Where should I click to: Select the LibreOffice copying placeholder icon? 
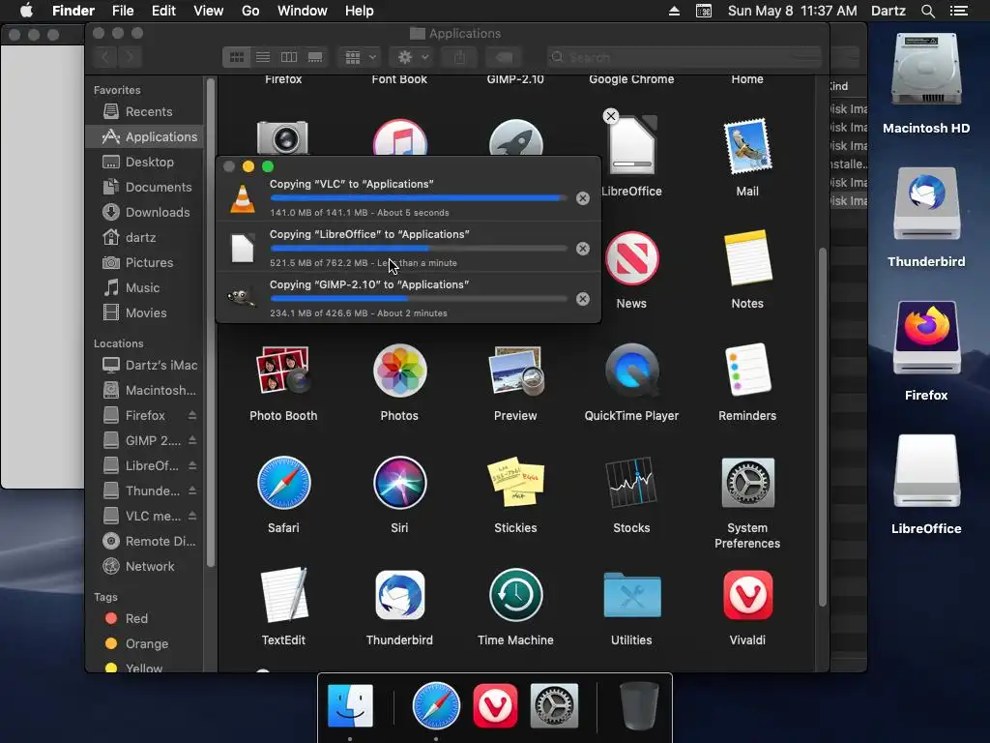tap(632, 147)
